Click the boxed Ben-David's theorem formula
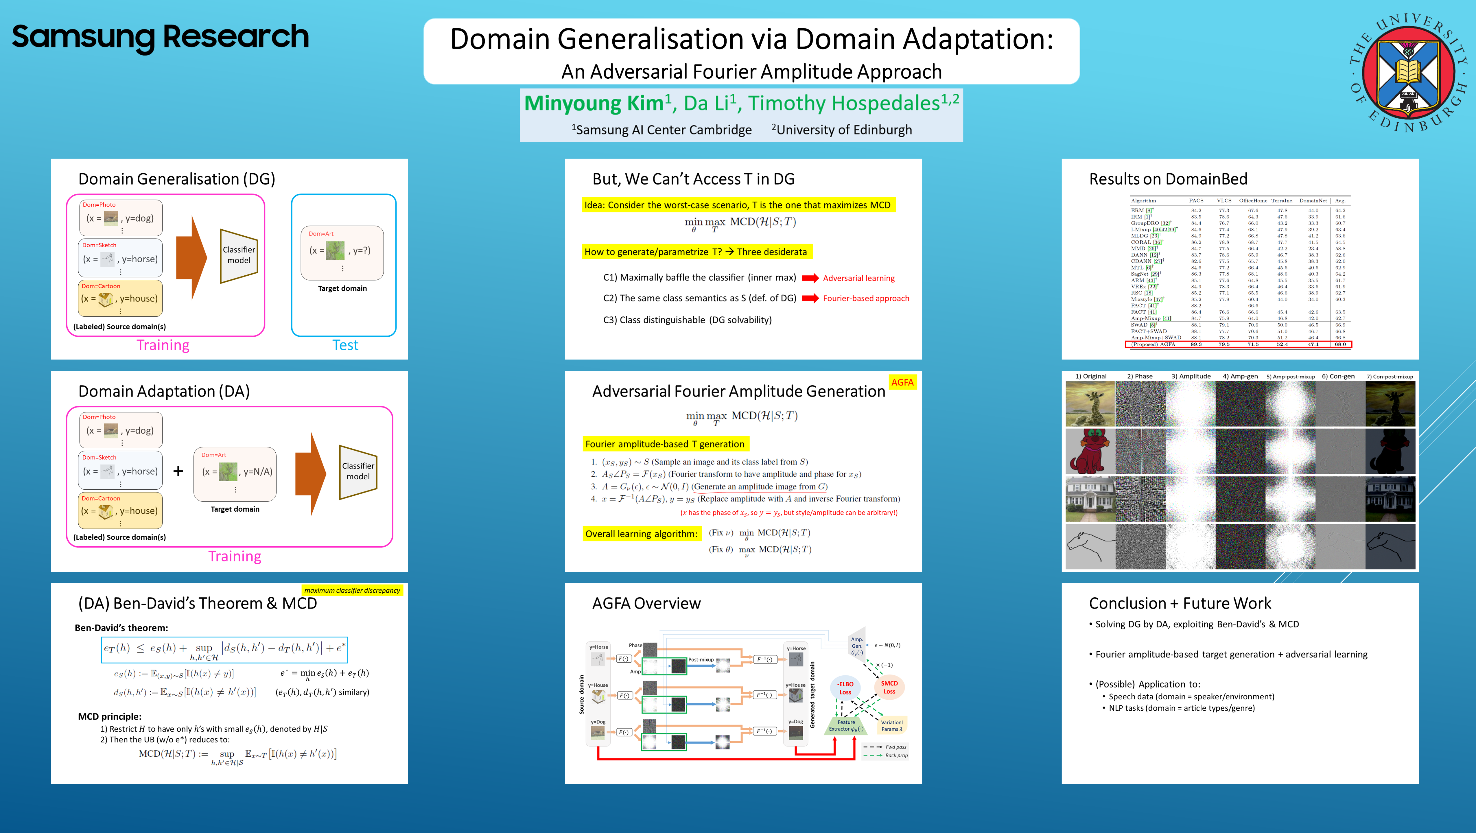 [x=224, y=650]
